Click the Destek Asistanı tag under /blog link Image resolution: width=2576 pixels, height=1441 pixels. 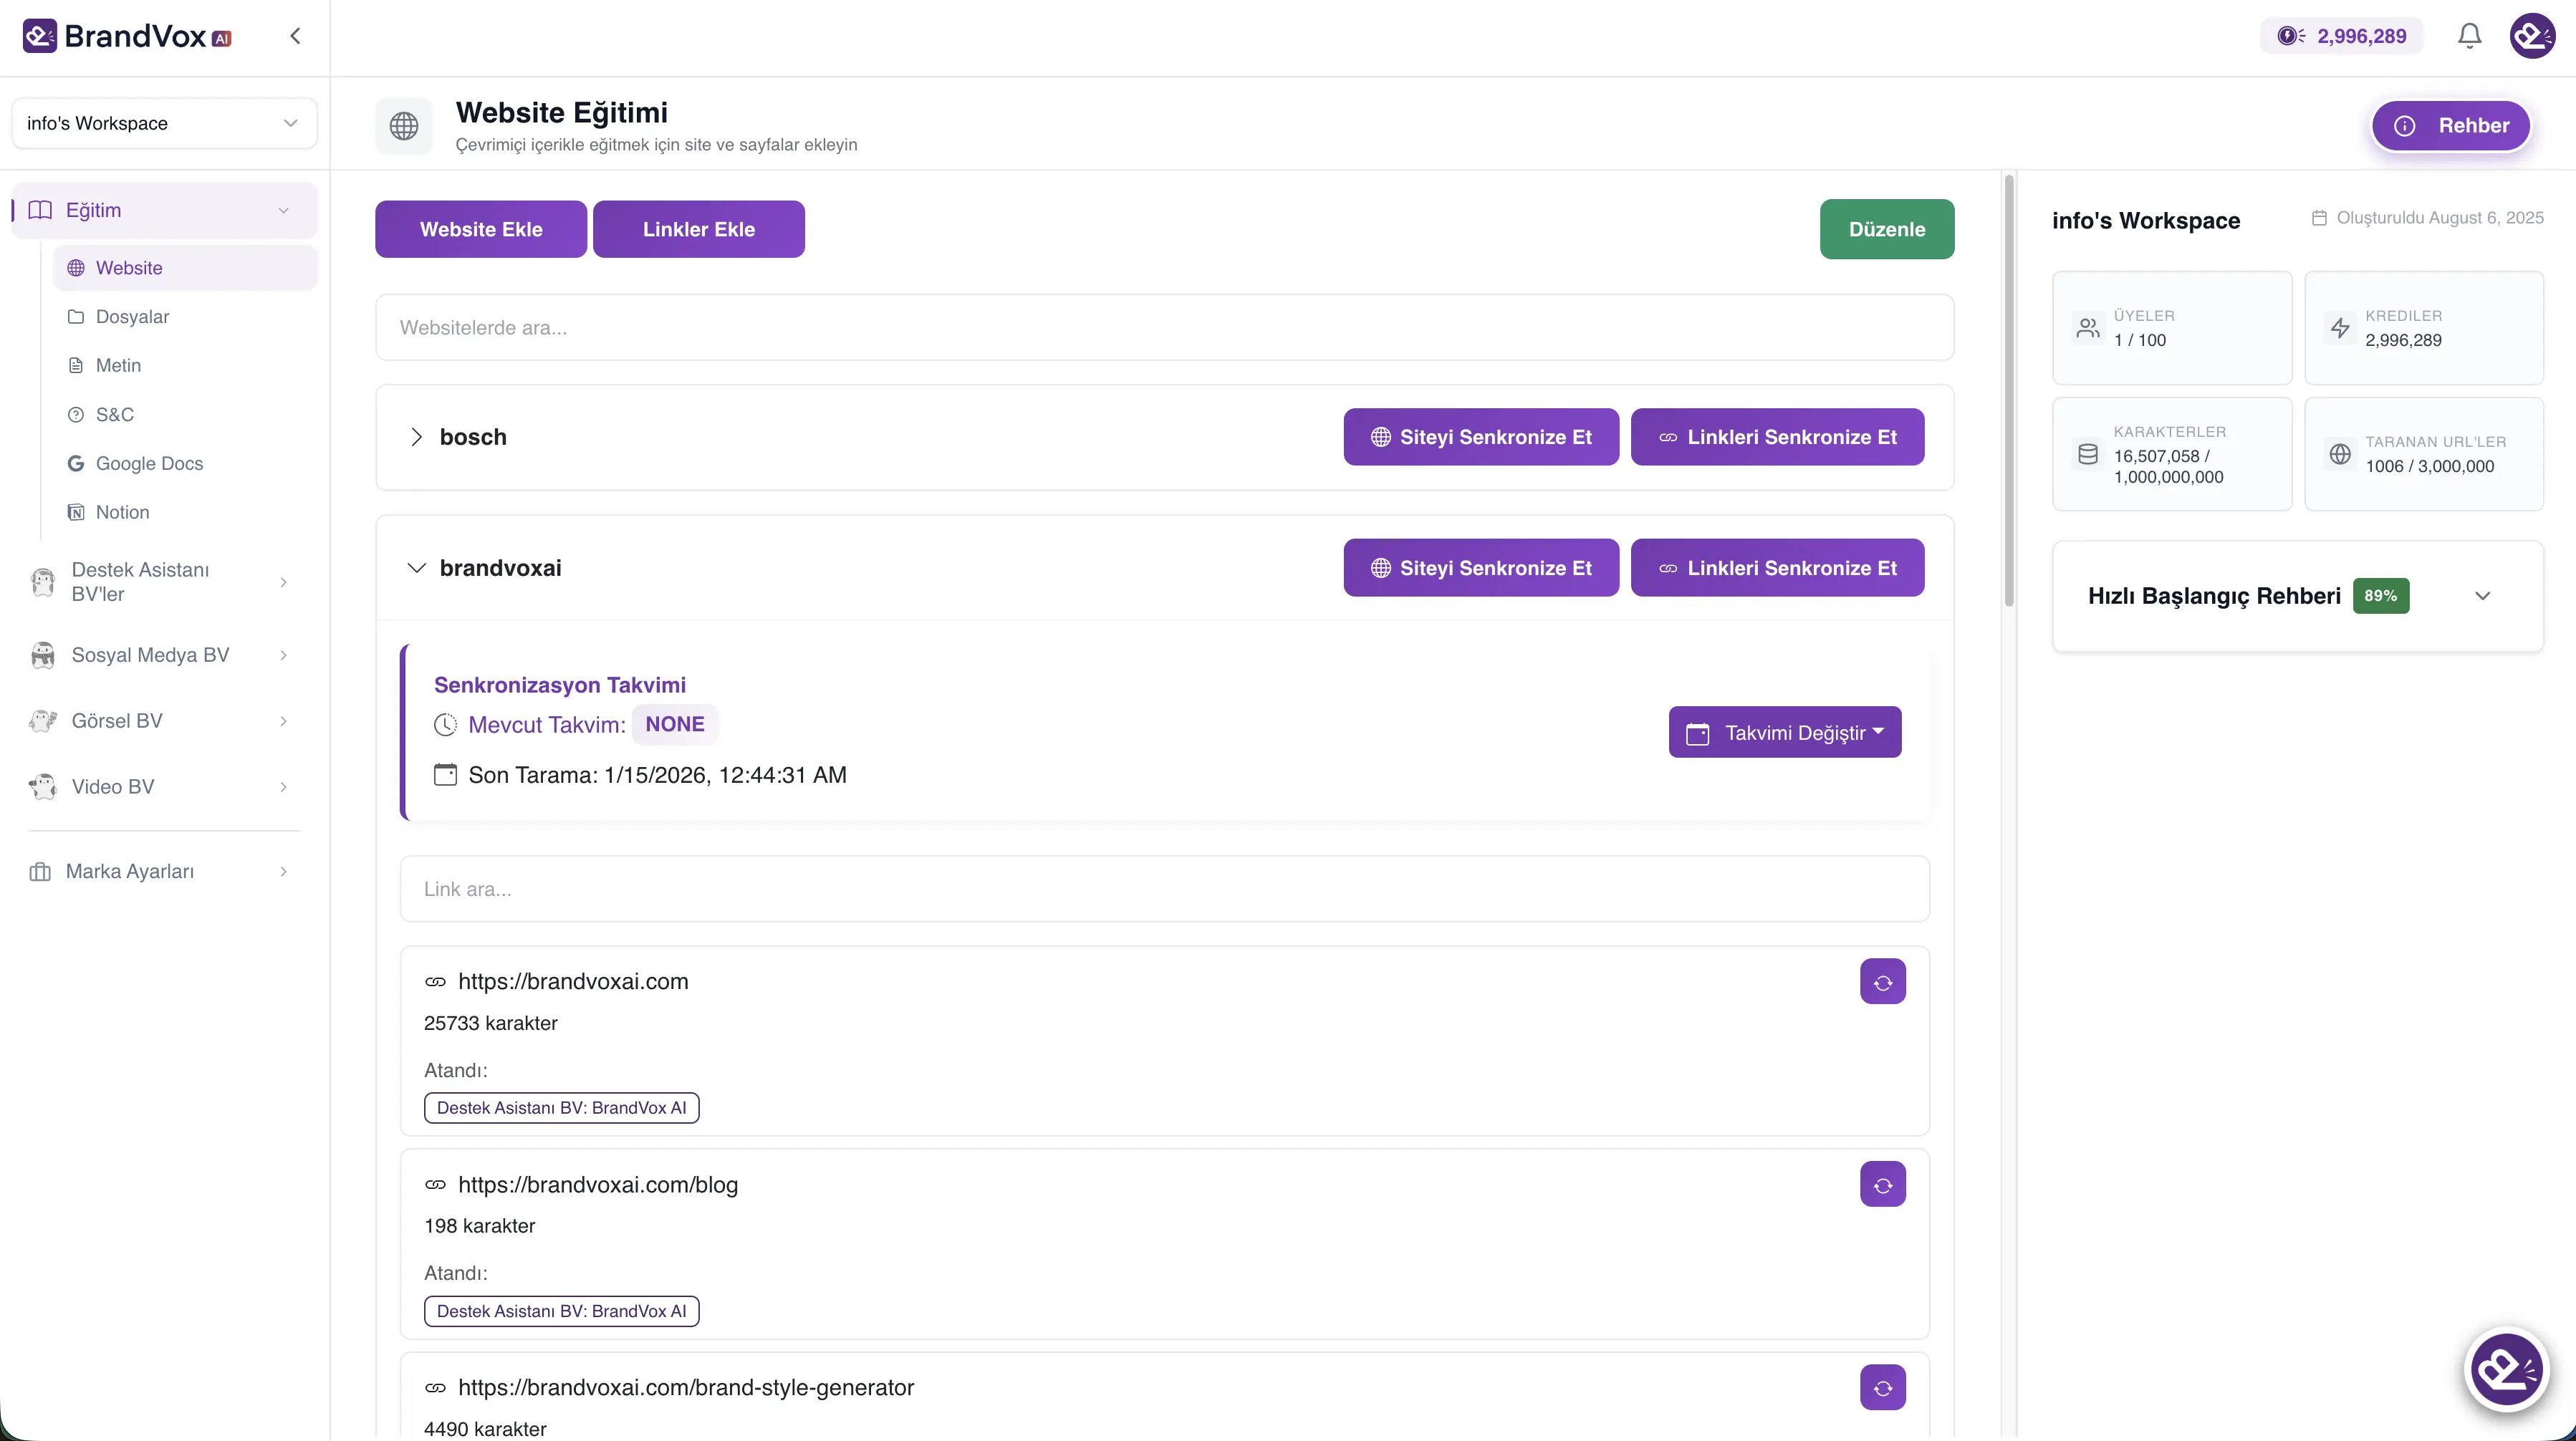point(562,1311)
